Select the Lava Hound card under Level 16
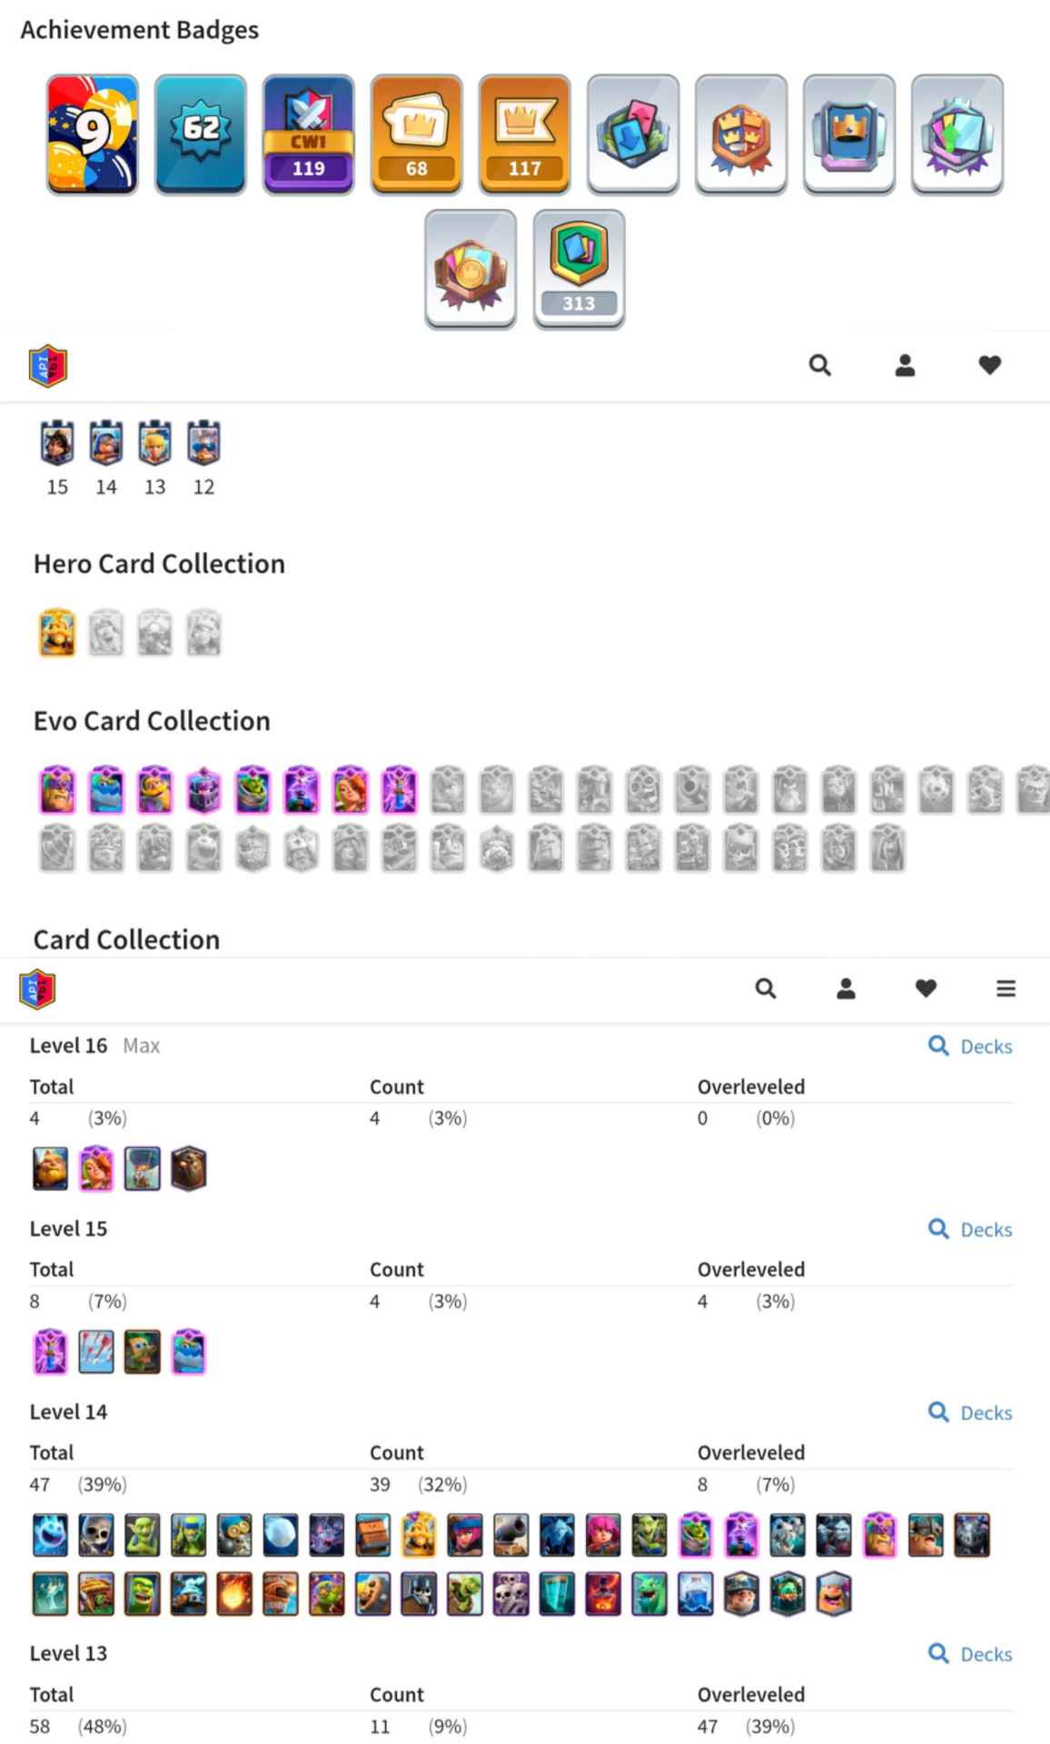 click(x=189, y=1168)
